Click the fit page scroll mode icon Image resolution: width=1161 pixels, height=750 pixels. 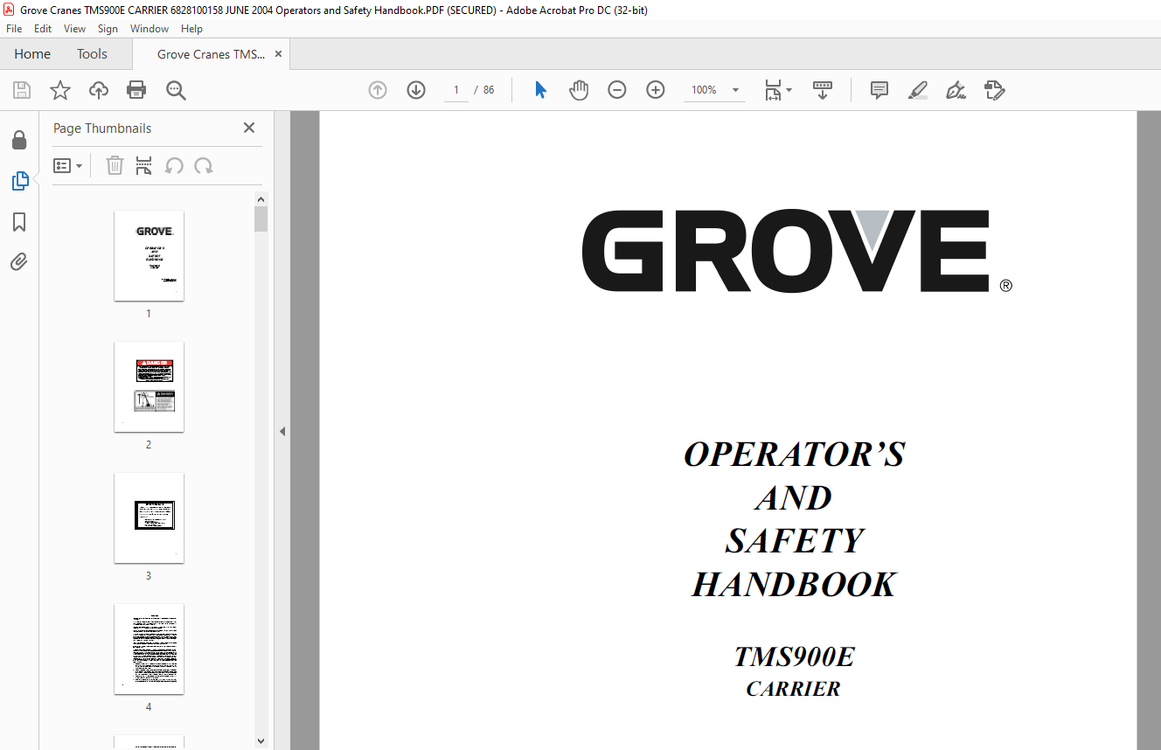[x=774, y=90]
